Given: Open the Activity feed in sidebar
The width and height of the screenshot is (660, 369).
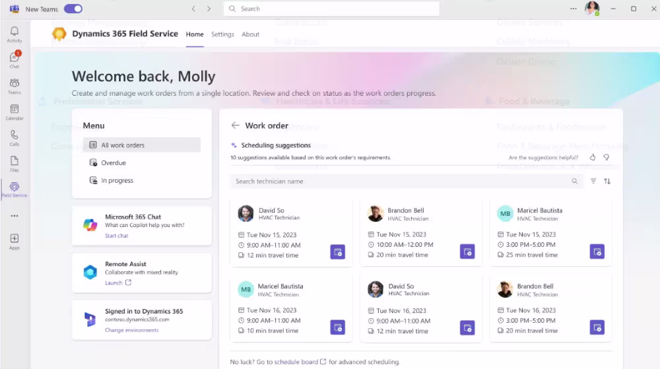Looking at the screenshot, I should (x=14, y=34).
